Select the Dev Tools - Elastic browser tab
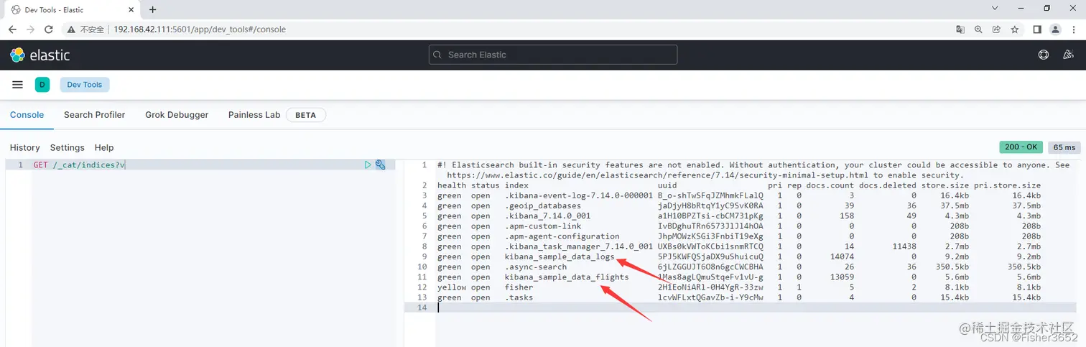 coord(72,9)
